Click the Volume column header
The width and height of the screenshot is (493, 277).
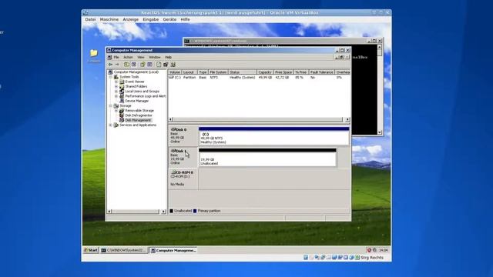pyautogui.click(x=175, y=72)
